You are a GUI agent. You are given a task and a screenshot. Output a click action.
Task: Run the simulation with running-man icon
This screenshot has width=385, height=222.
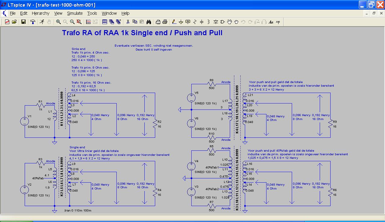(42, 22)
